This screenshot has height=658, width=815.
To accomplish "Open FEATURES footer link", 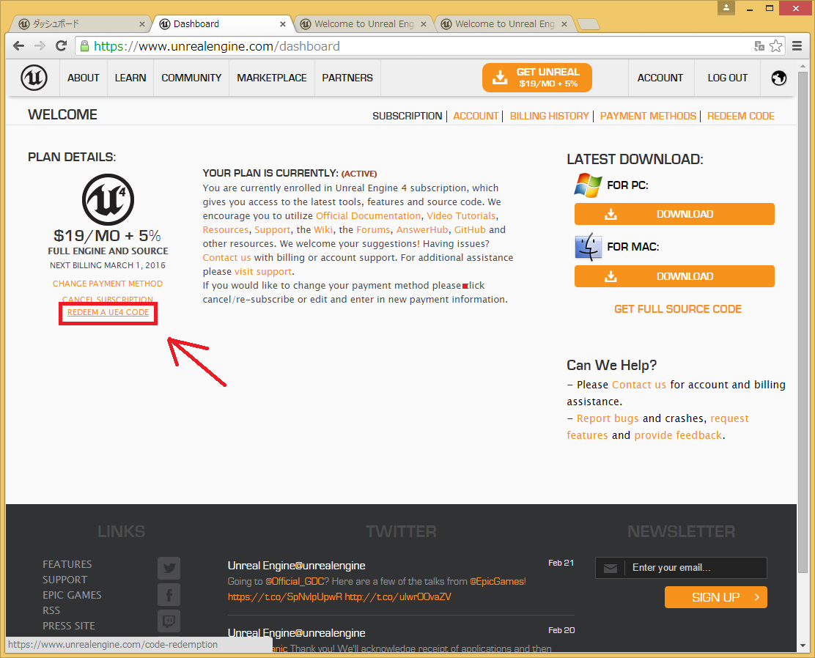I will tap(67, 564).
